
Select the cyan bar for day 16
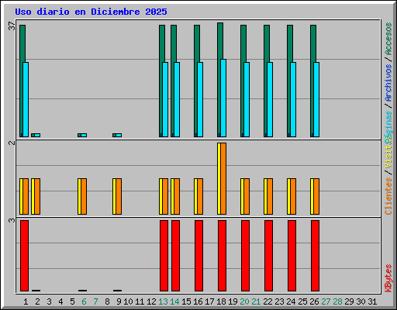click(x=200, y=99)
